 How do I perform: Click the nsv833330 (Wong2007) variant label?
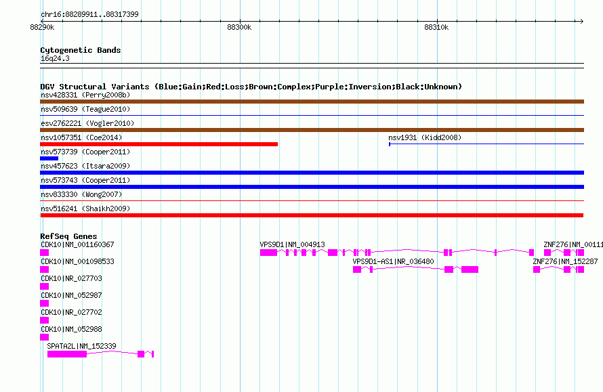(x=81, y=194)
